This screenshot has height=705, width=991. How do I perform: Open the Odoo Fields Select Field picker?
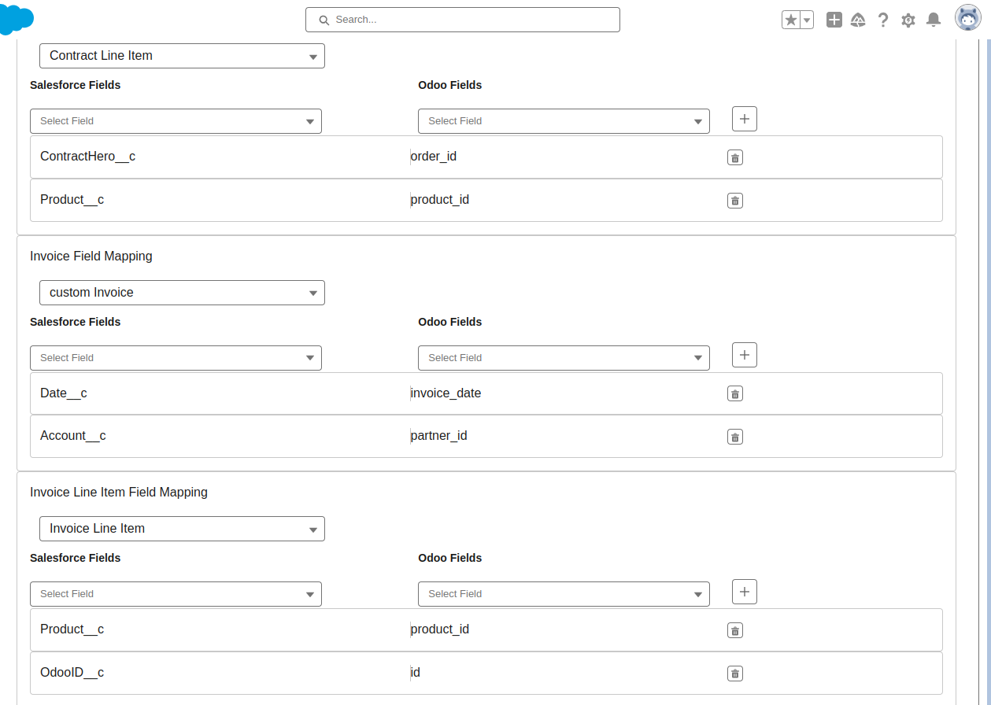tap(564, 121)
